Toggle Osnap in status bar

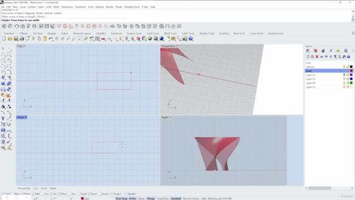[x=150, y=198]
